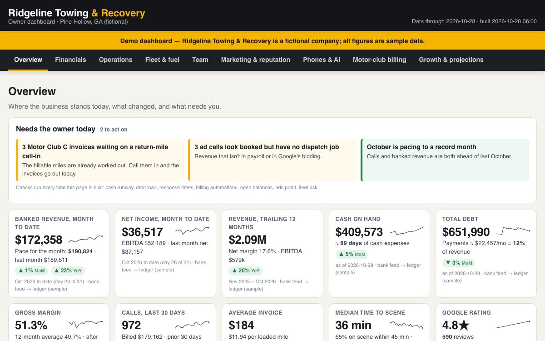Click the 'Checks run every time' footnote
The width and height of the screenshot is (545, 341).
pyautogui.click(x=167, y=187)
